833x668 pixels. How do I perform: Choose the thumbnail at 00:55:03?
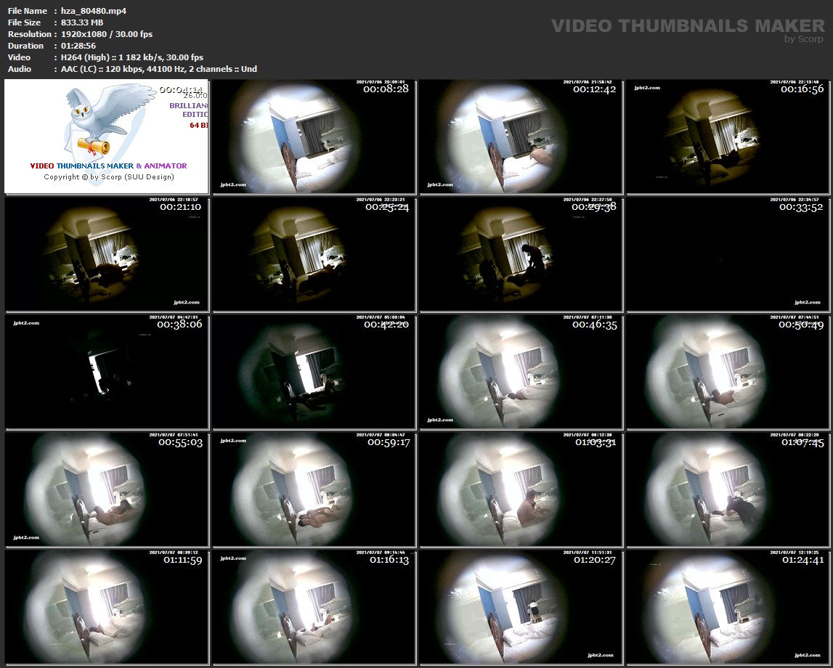[107, 489]
